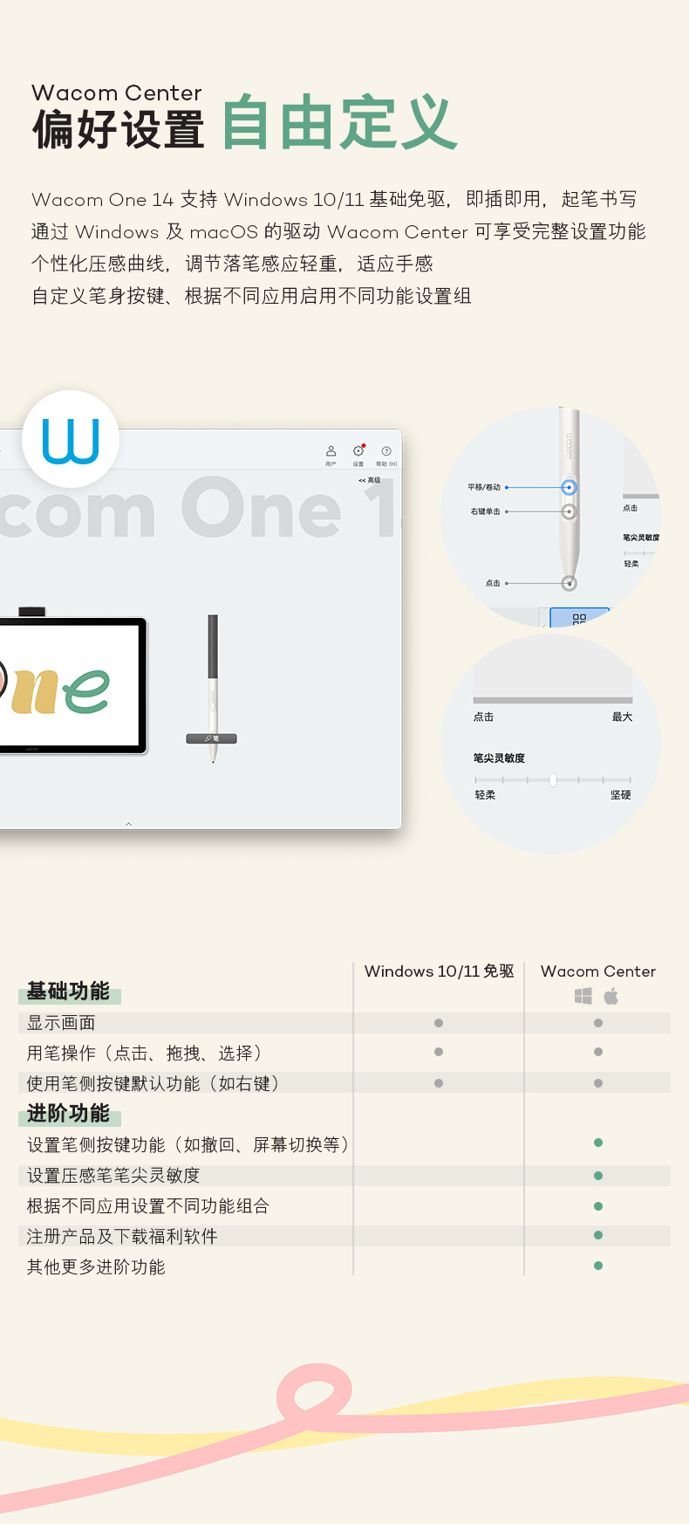Click the Windows logo under Wacom Center column
Viewport: 689px width, 1524px height.
pos(583,996)
